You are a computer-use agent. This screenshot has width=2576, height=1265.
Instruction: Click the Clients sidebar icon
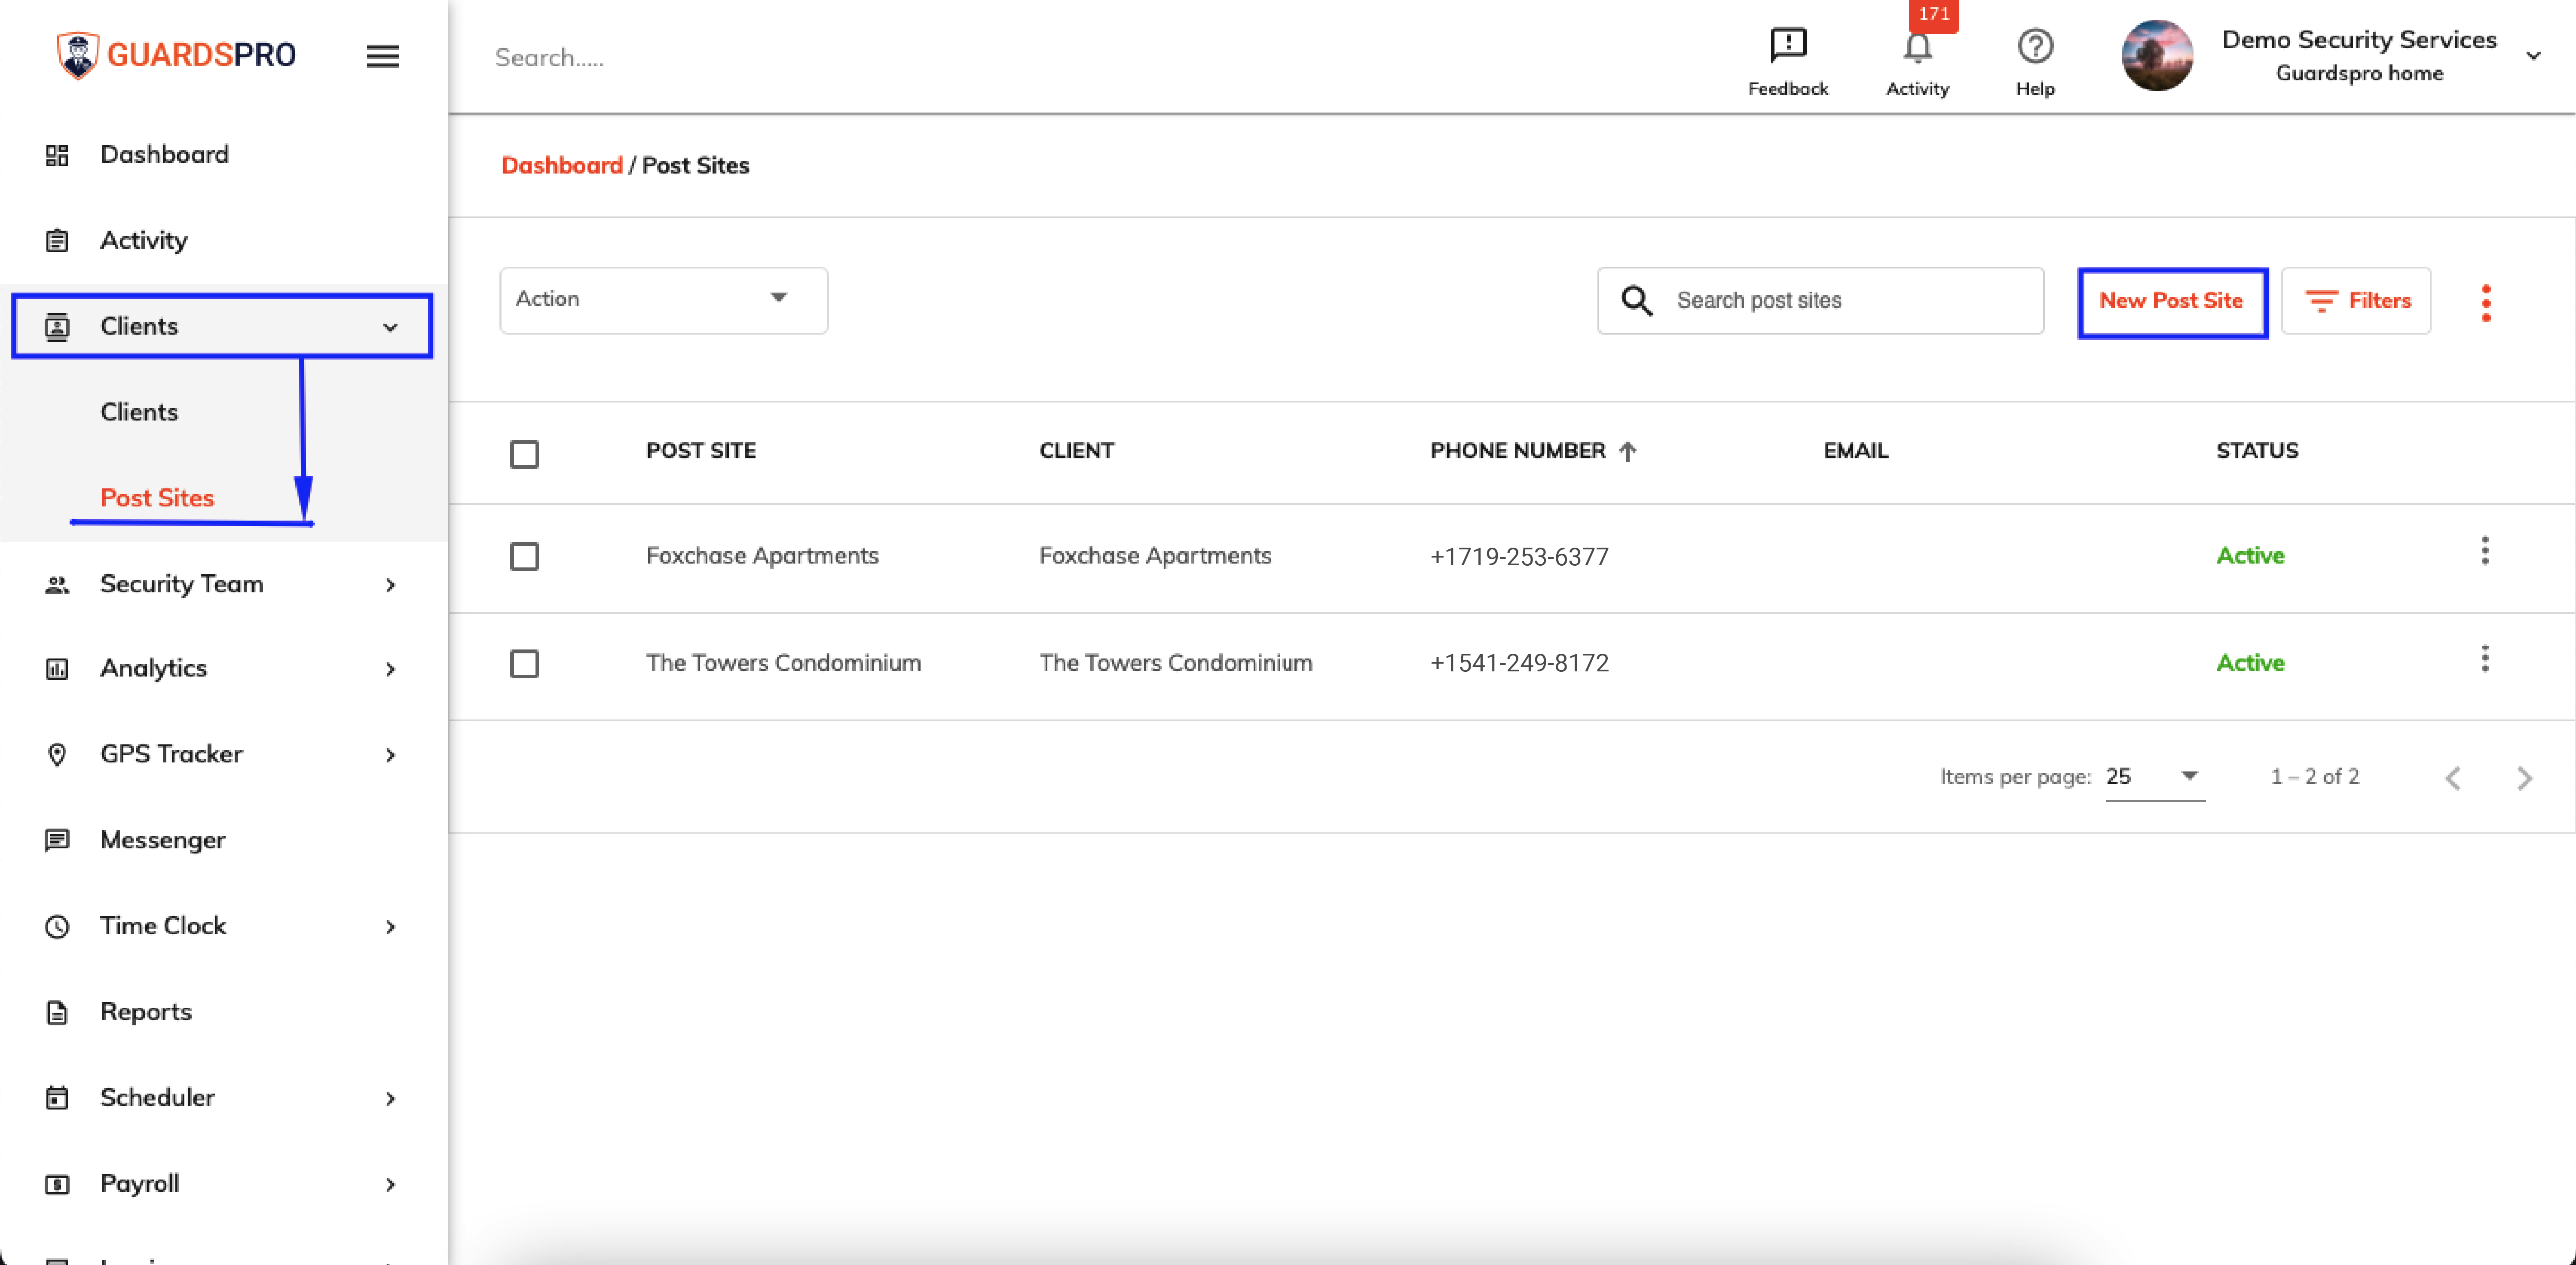pos(57,327)
